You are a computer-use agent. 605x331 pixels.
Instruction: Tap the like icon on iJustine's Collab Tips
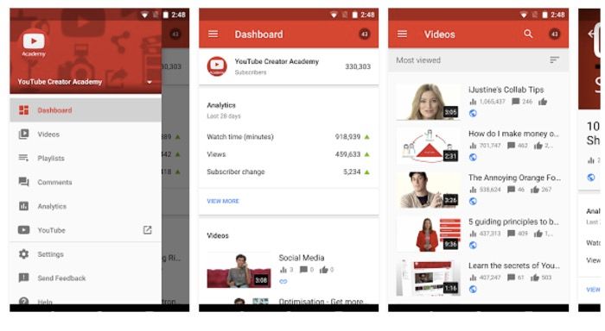[x=543, y=102]
